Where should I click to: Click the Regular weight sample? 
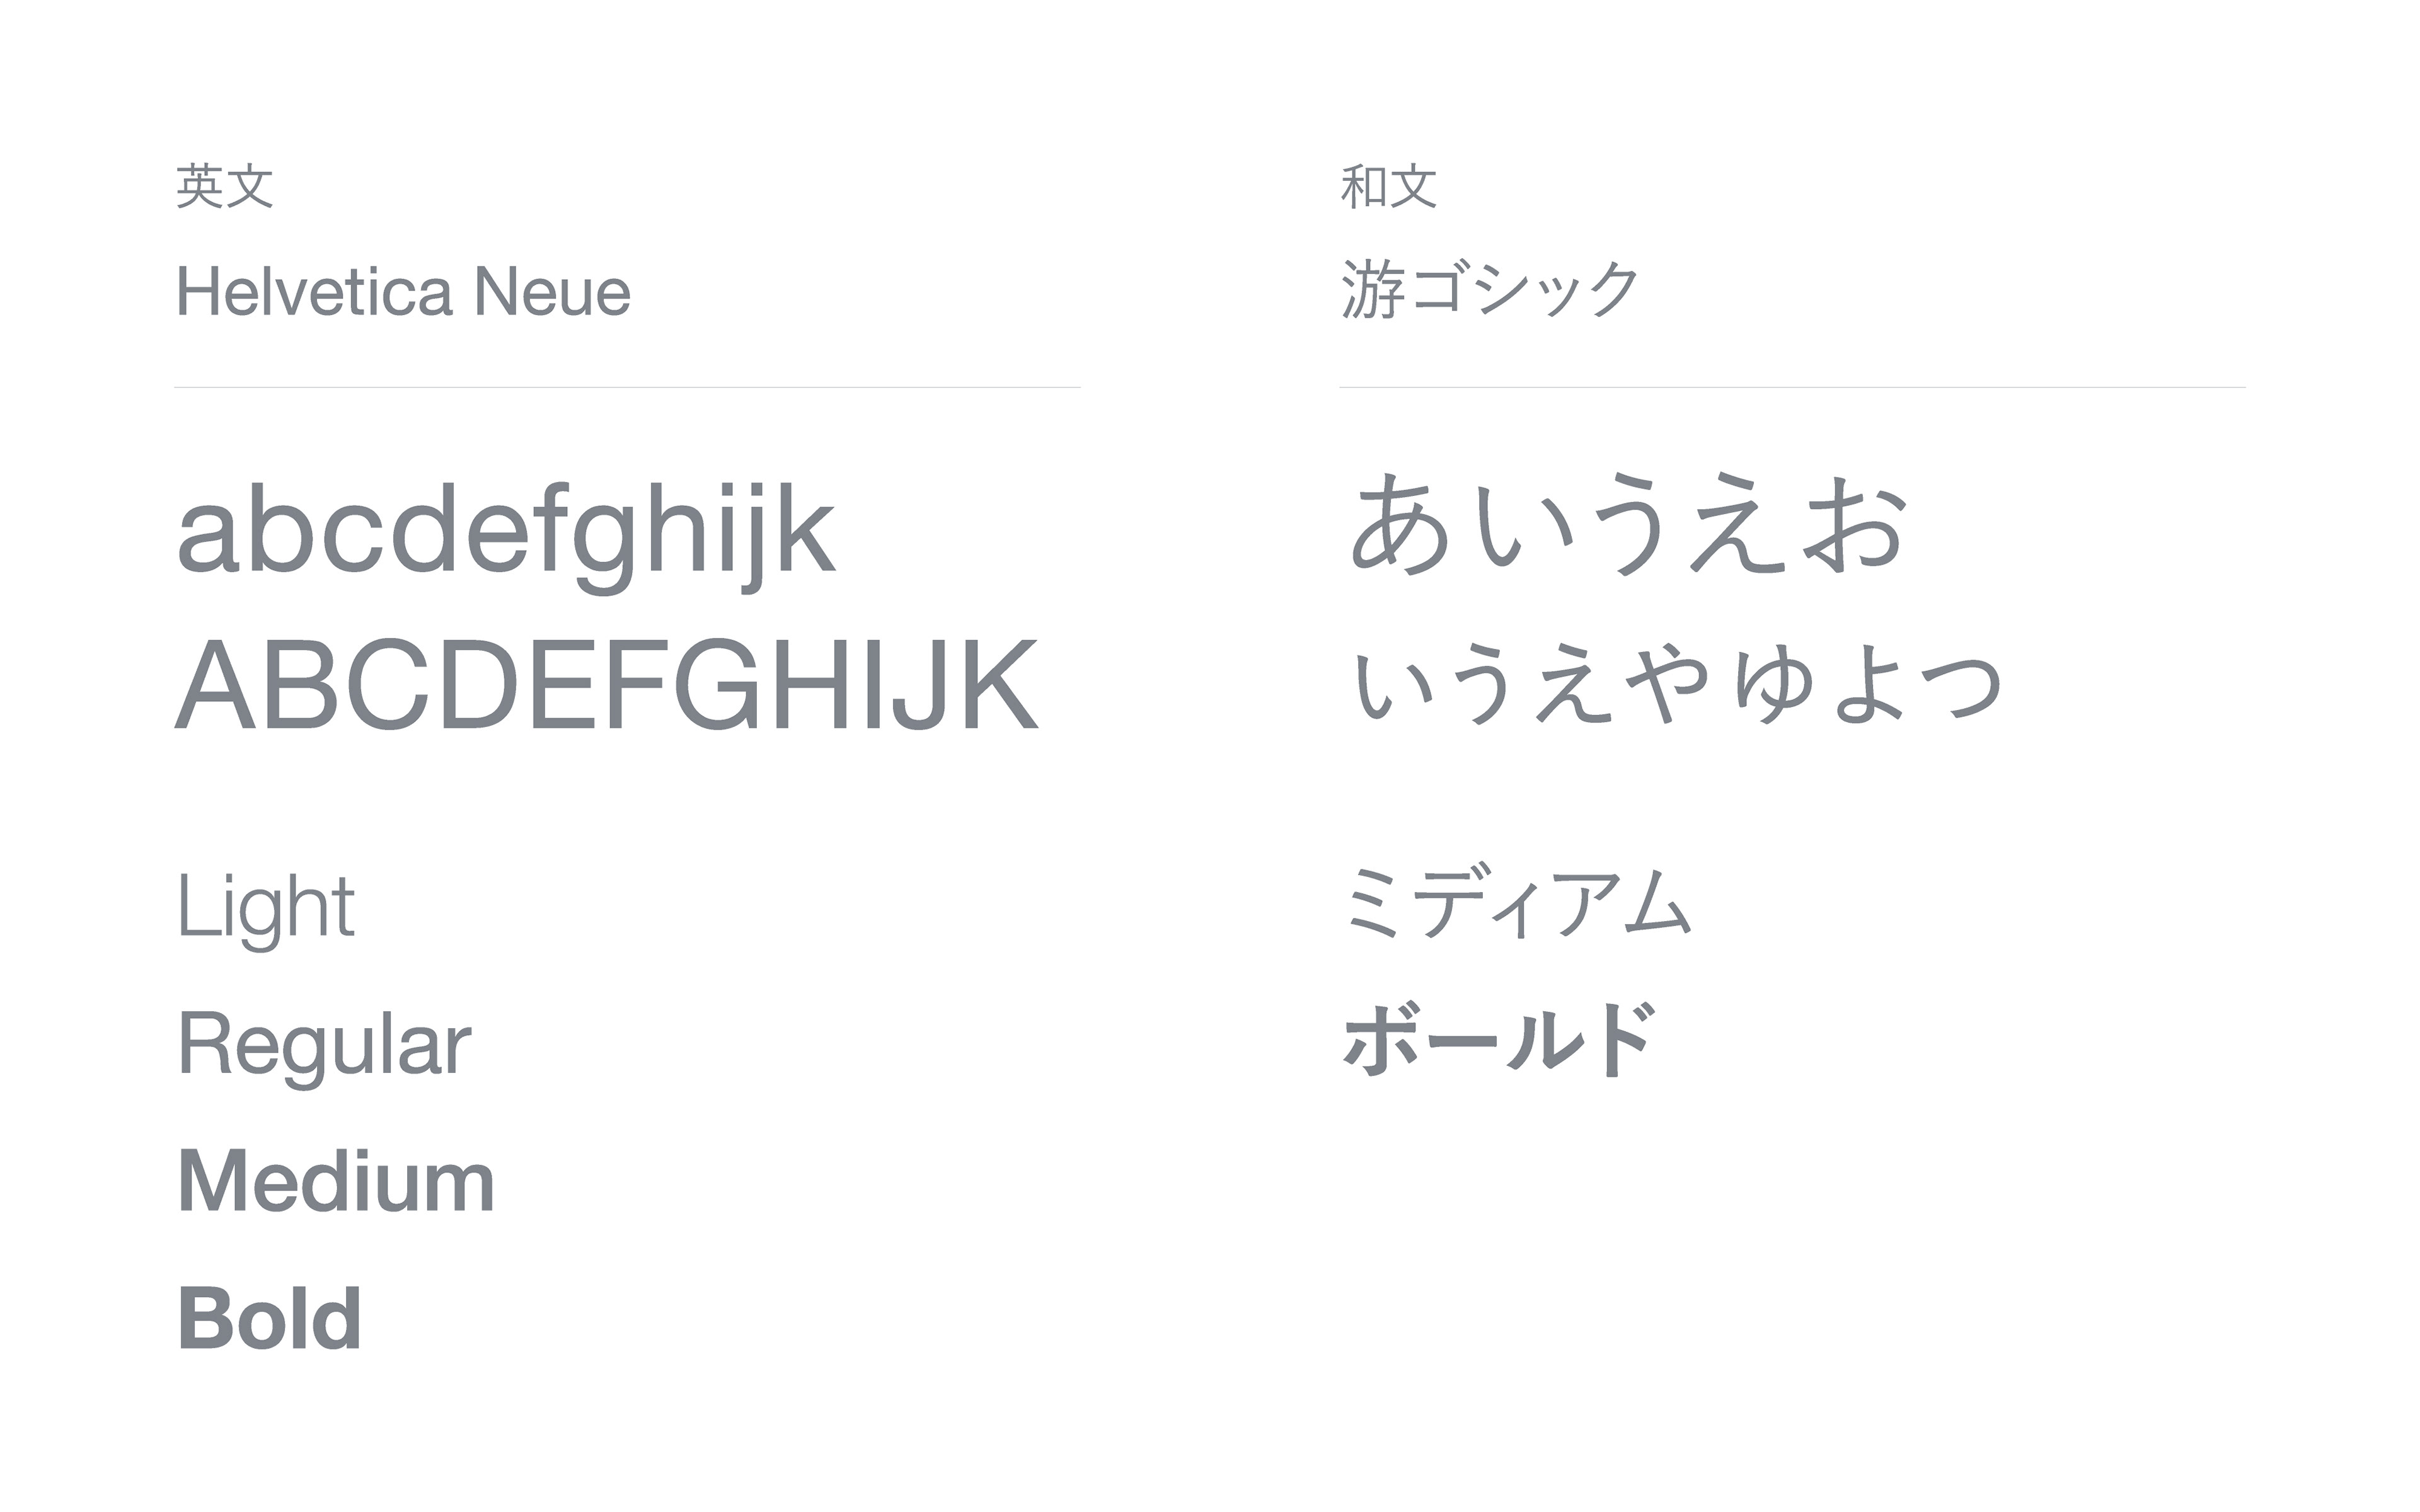coord(324,1046)
